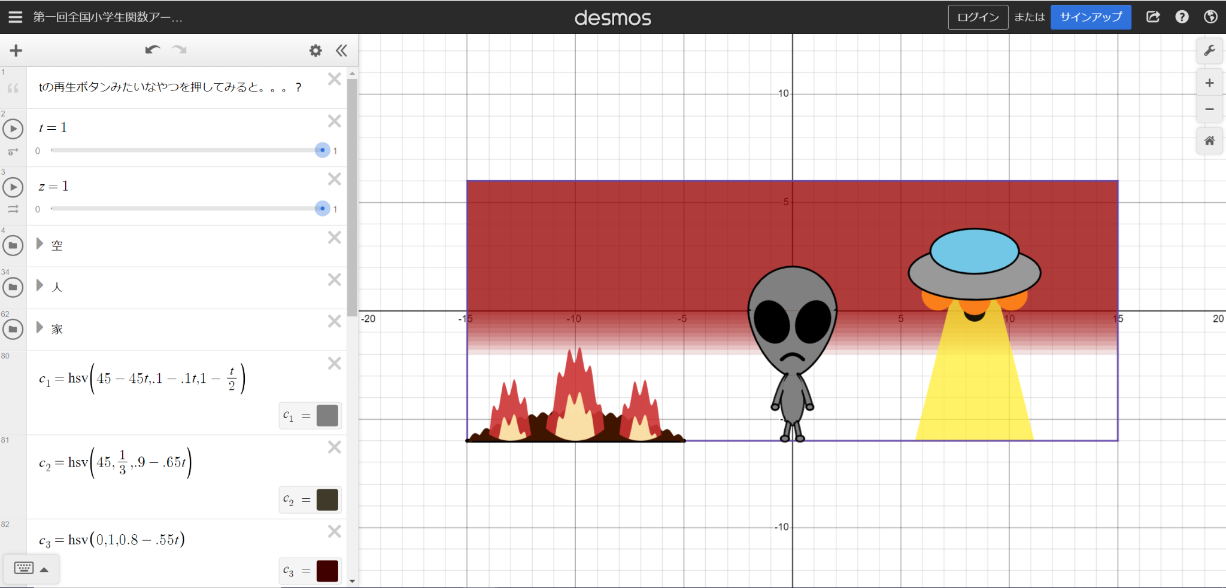Screen dimensions: 1226x588
Task: Click the c1 gray color swatch
Action: point(327,416)
